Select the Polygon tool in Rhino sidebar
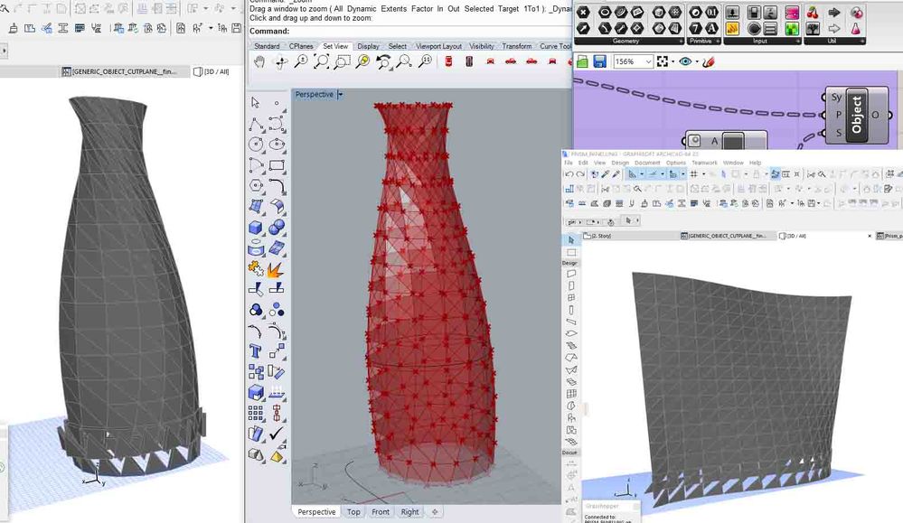The height and width of the screenshot is (523, 903). tap(257, 186)
